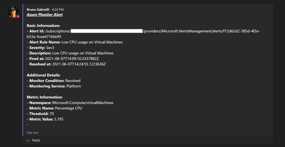
Task: Click the Fired at timestamp value
Action: (x=72, y=59)
